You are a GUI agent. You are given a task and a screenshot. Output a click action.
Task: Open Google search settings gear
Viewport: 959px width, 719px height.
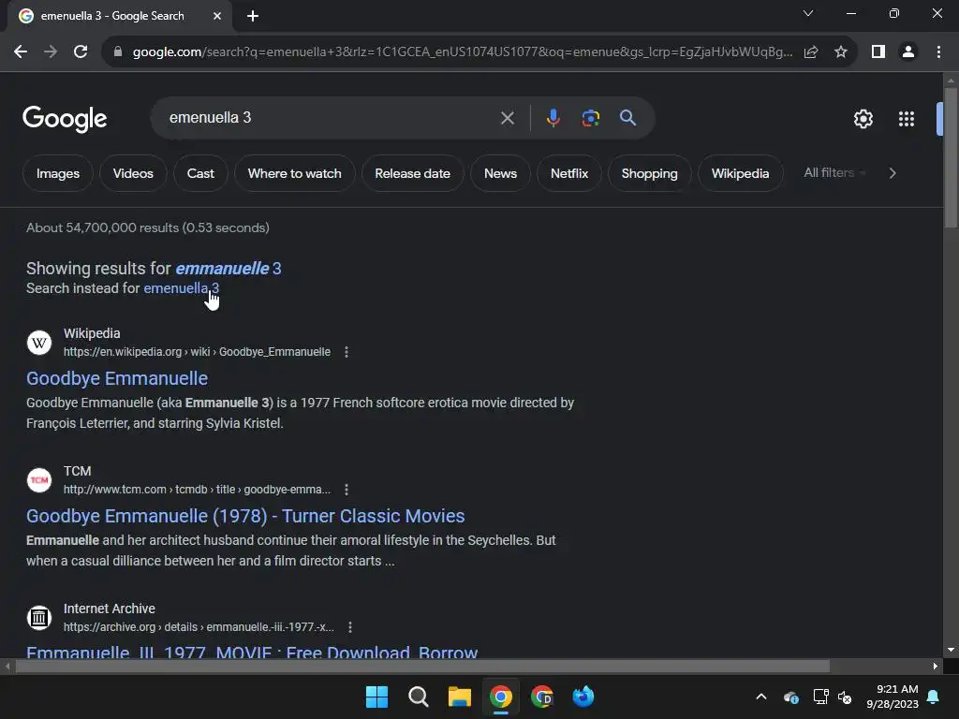tap(863, 119)
